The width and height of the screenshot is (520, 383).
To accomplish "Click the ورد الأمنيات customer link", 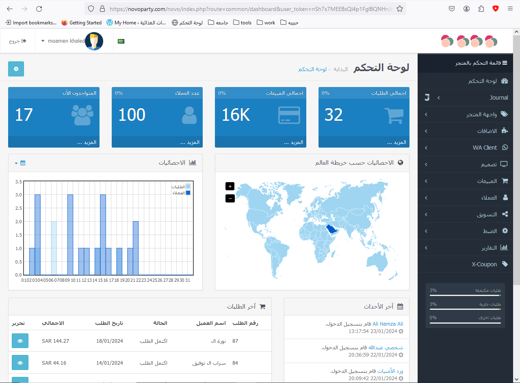I will (x=390, y=371).
